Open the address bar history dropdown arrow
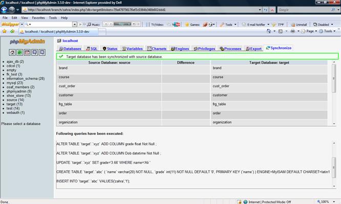Screen dimensions: 341x204 (260, 10)
